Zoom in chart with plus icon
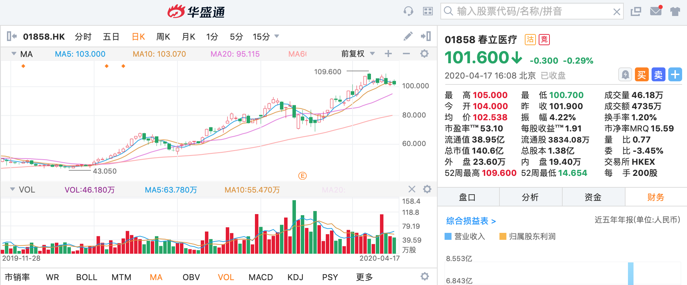687x285 pixels. pos(388,54)
